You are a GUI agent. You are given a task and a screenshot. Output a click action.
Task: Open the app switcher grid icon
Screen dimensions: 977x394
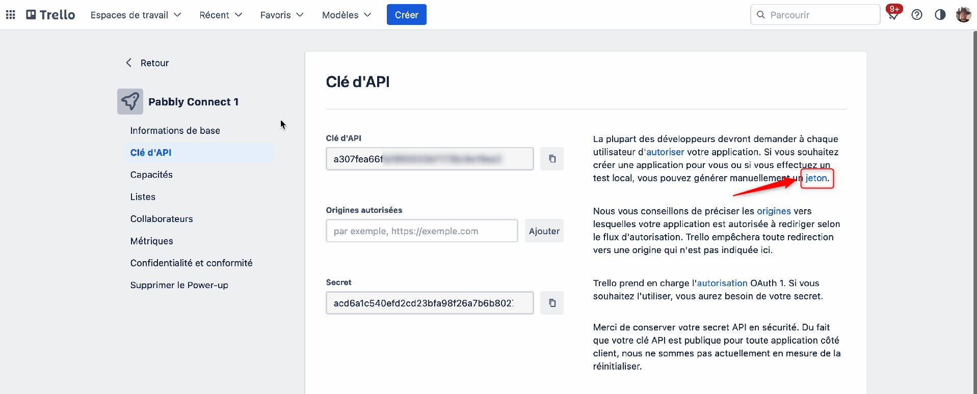coord(11,15)
